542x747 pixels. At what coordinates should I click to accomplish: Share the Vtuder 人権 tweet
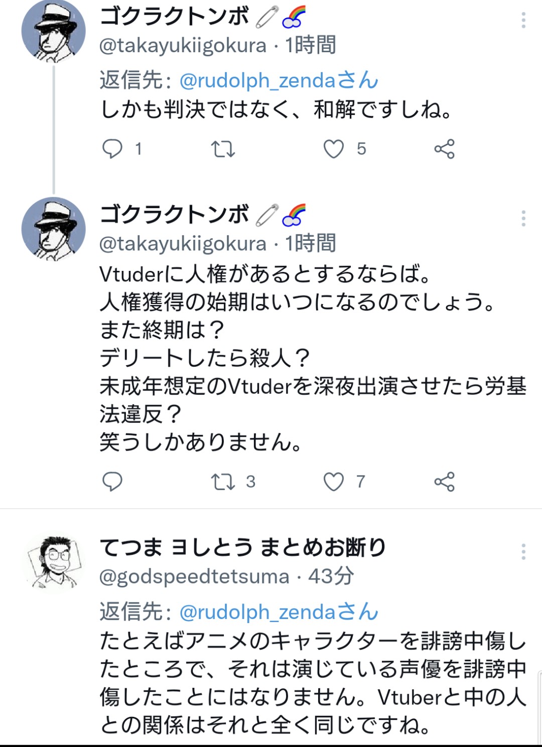[x=444, y=482]
